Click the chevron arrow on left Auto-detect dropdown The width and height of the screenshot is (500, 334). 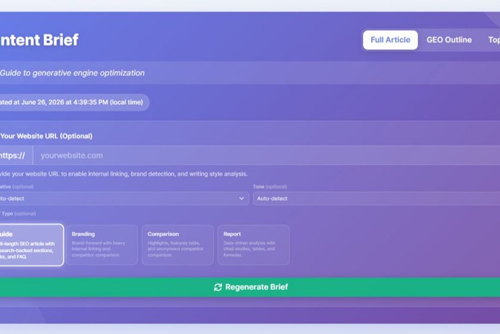click(x=242, y=198)
